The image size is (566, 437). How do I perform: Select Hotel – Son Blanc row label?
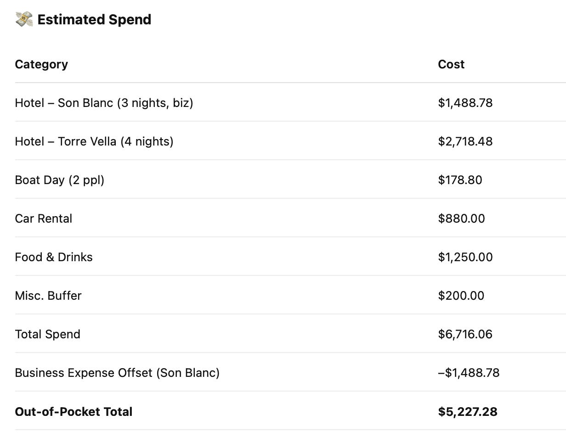click(104, 103)
